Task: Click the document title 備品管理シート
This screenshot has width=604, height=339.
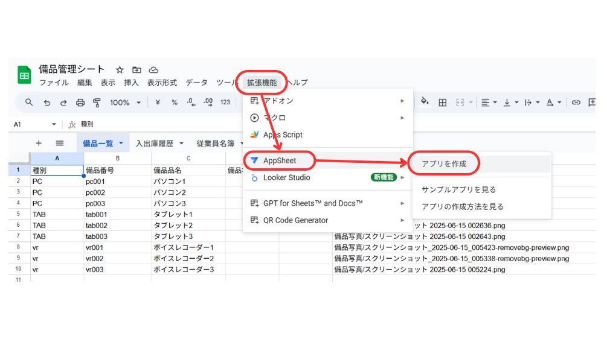Action: [x=72, y=69]
